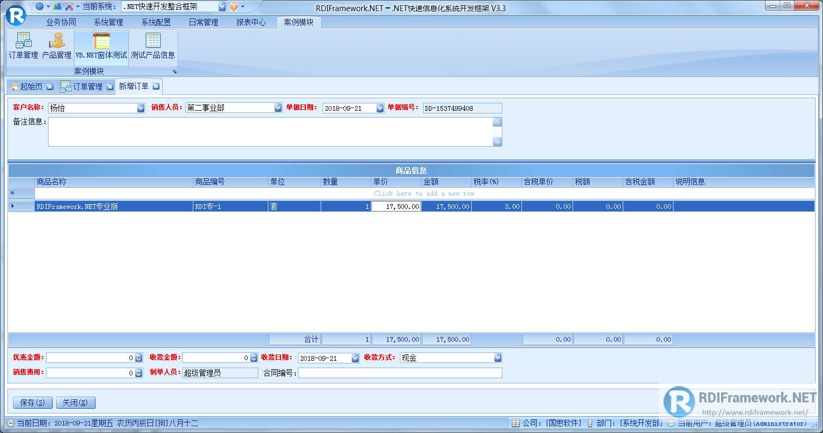Viewport: 823px width, 433px height.
Task: Focus the 销售费用 input field
Action: (x=90, y=373)
